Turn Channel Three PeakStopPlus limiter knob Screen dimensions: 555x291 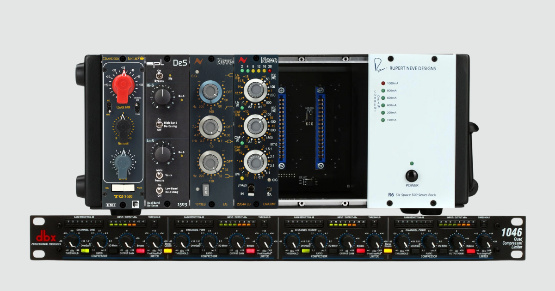click(374, 242)
